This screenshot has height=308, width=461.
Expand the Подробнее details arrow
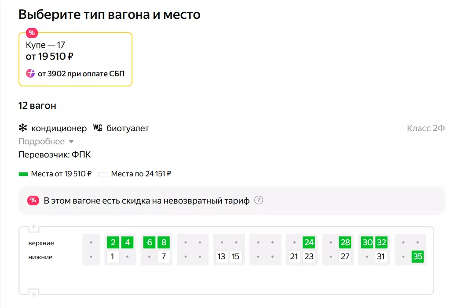(x=71, y=142)
